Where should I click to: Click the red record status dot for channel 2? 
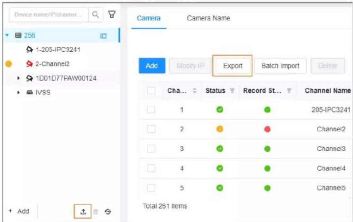(x=267, y=130)
